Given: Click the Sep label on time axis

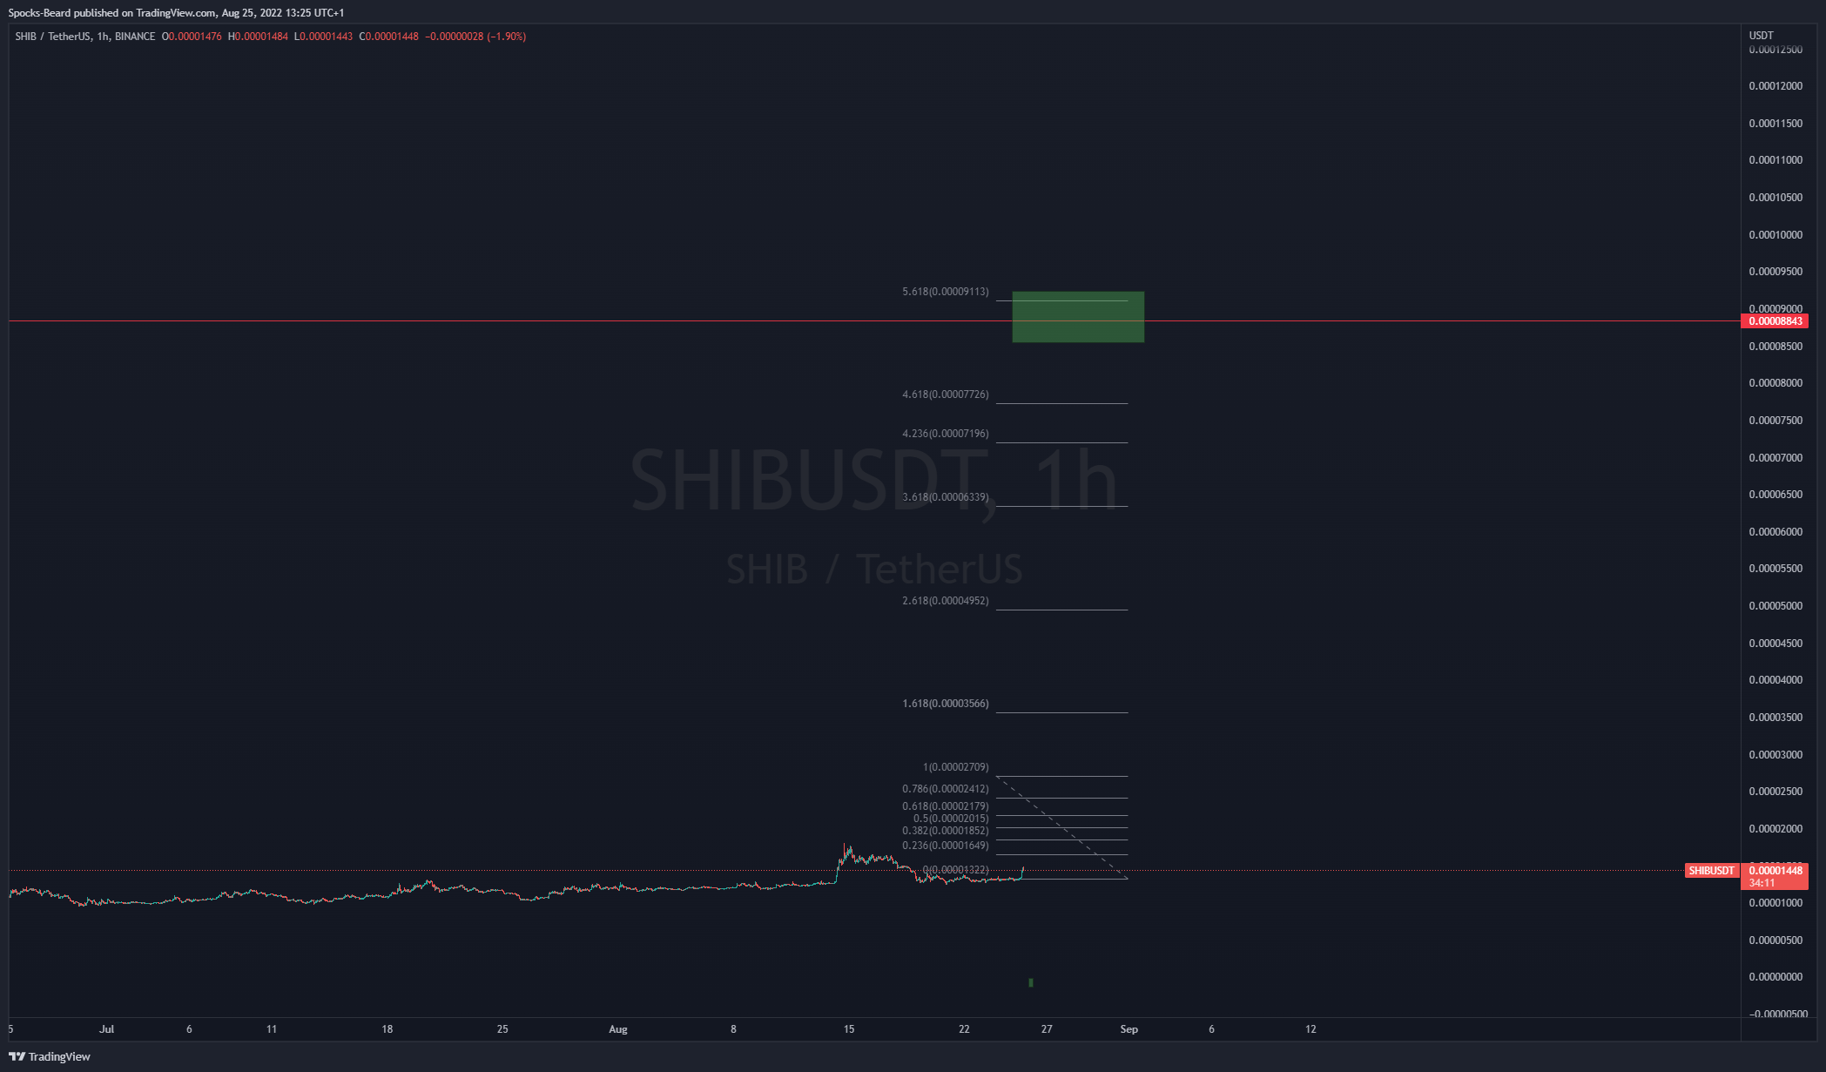Looking at the screenshot, I should click(x=1129, y=1029).
